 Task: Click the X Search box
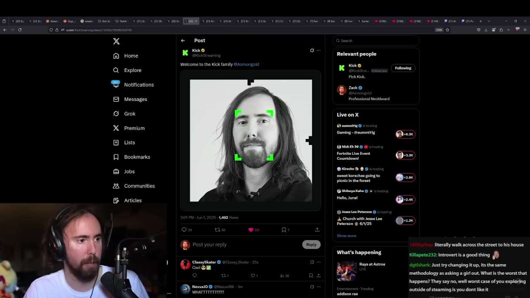click(376, 41)
